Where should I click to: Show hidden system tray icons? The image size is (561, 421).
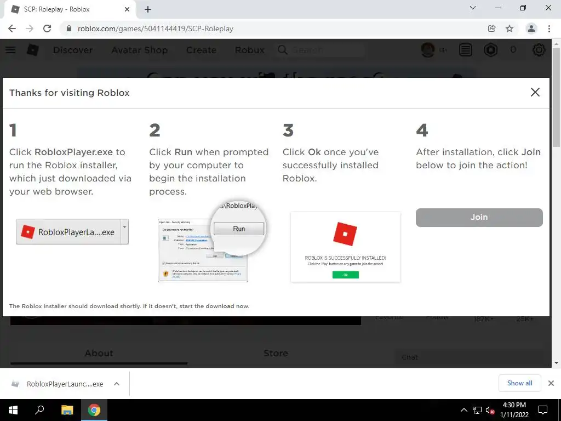click(x=463, y=410)
